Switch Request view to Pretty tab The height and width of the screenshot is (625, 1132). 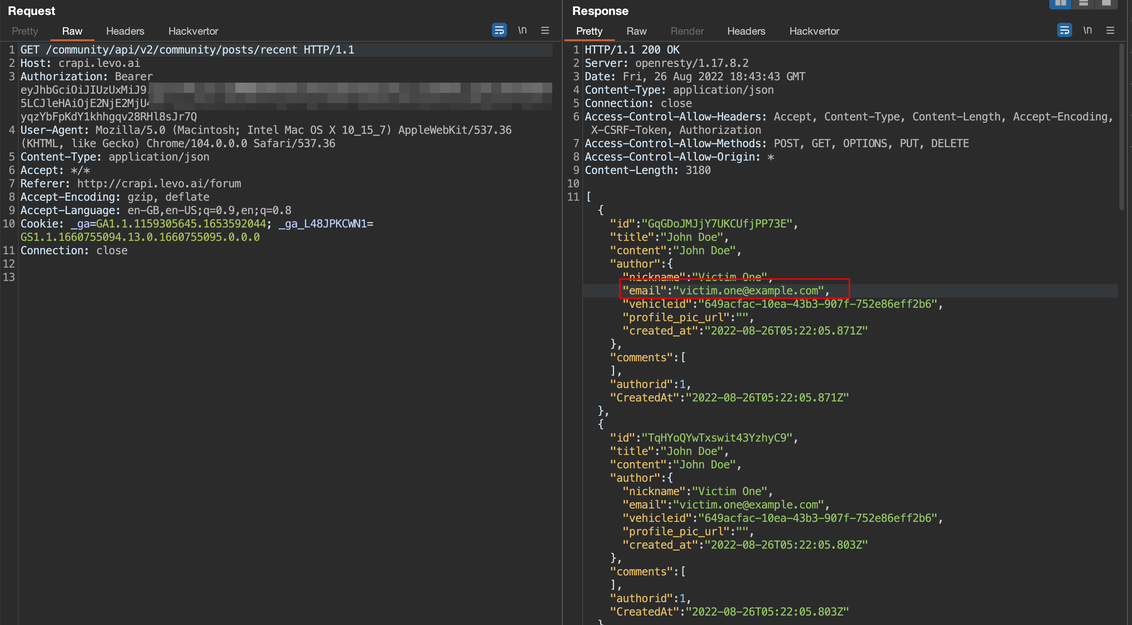coord(25,31)
